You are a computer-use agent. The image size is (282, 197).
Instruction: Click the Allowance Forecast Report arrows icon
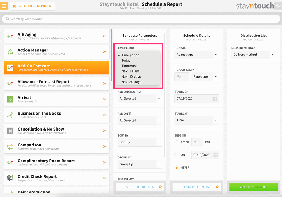pyautogui.click(x=10, y=83)
